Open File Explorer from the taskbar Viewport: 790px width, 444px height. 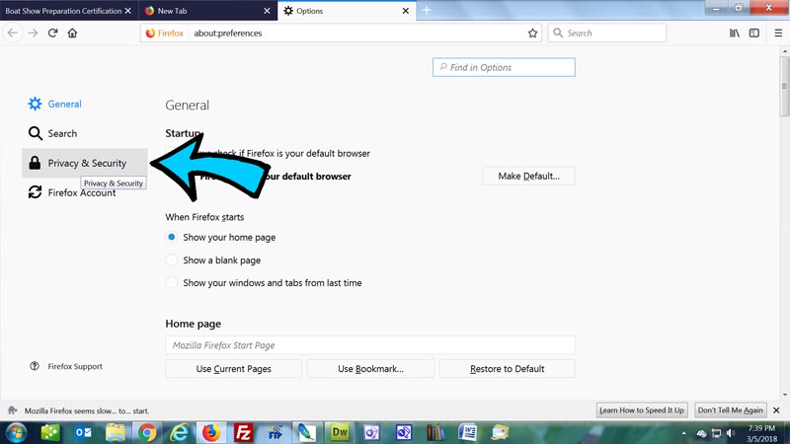pos(116,433)
